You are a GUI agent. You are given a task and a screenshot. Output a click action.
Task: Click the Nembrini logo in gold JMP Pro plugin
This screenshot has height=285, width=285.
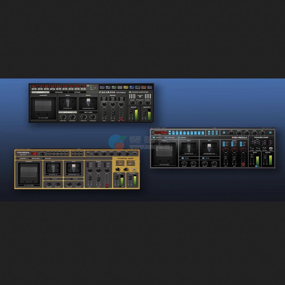23,153
